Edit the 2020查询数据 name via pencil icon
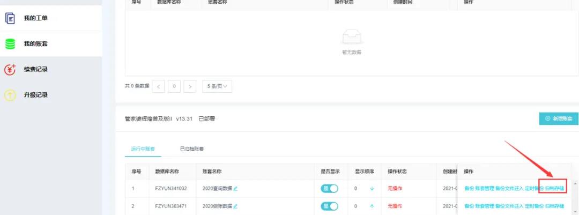This screenshot has height=215, width=579. (235, 189)
